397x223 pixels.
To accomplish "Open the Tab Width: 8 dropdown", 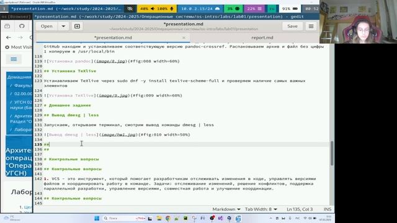I will [x=261, y=209].
